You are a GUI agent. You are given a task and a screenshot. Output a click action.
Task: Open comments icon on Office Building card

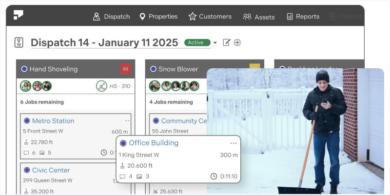pos(123,176)
